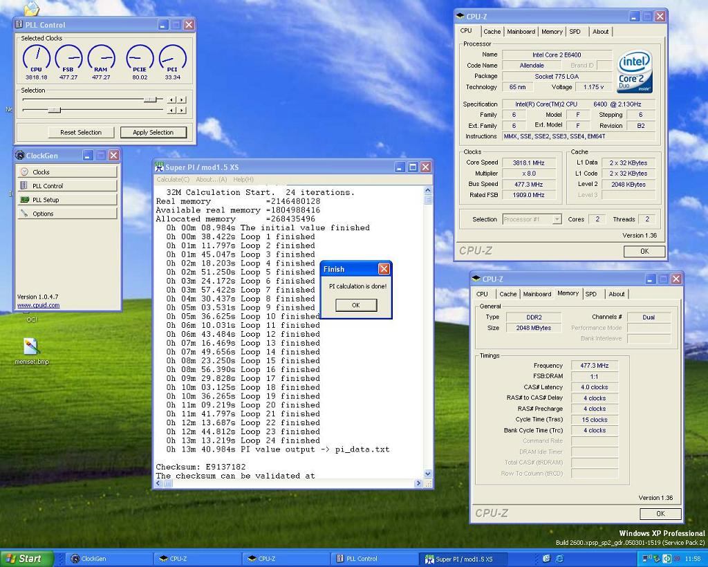
Task: Click Super PI vertical scrollbar up arrow
Action: click(x=428, y=191)
